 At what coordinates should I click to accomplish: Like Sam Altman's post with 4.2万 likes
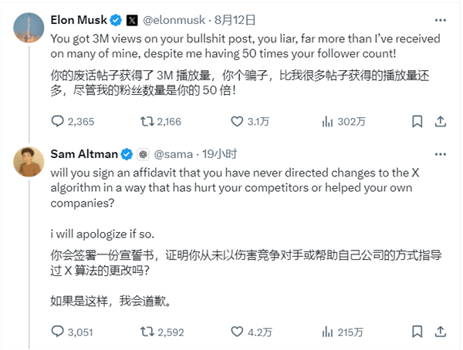coord(238,331)
